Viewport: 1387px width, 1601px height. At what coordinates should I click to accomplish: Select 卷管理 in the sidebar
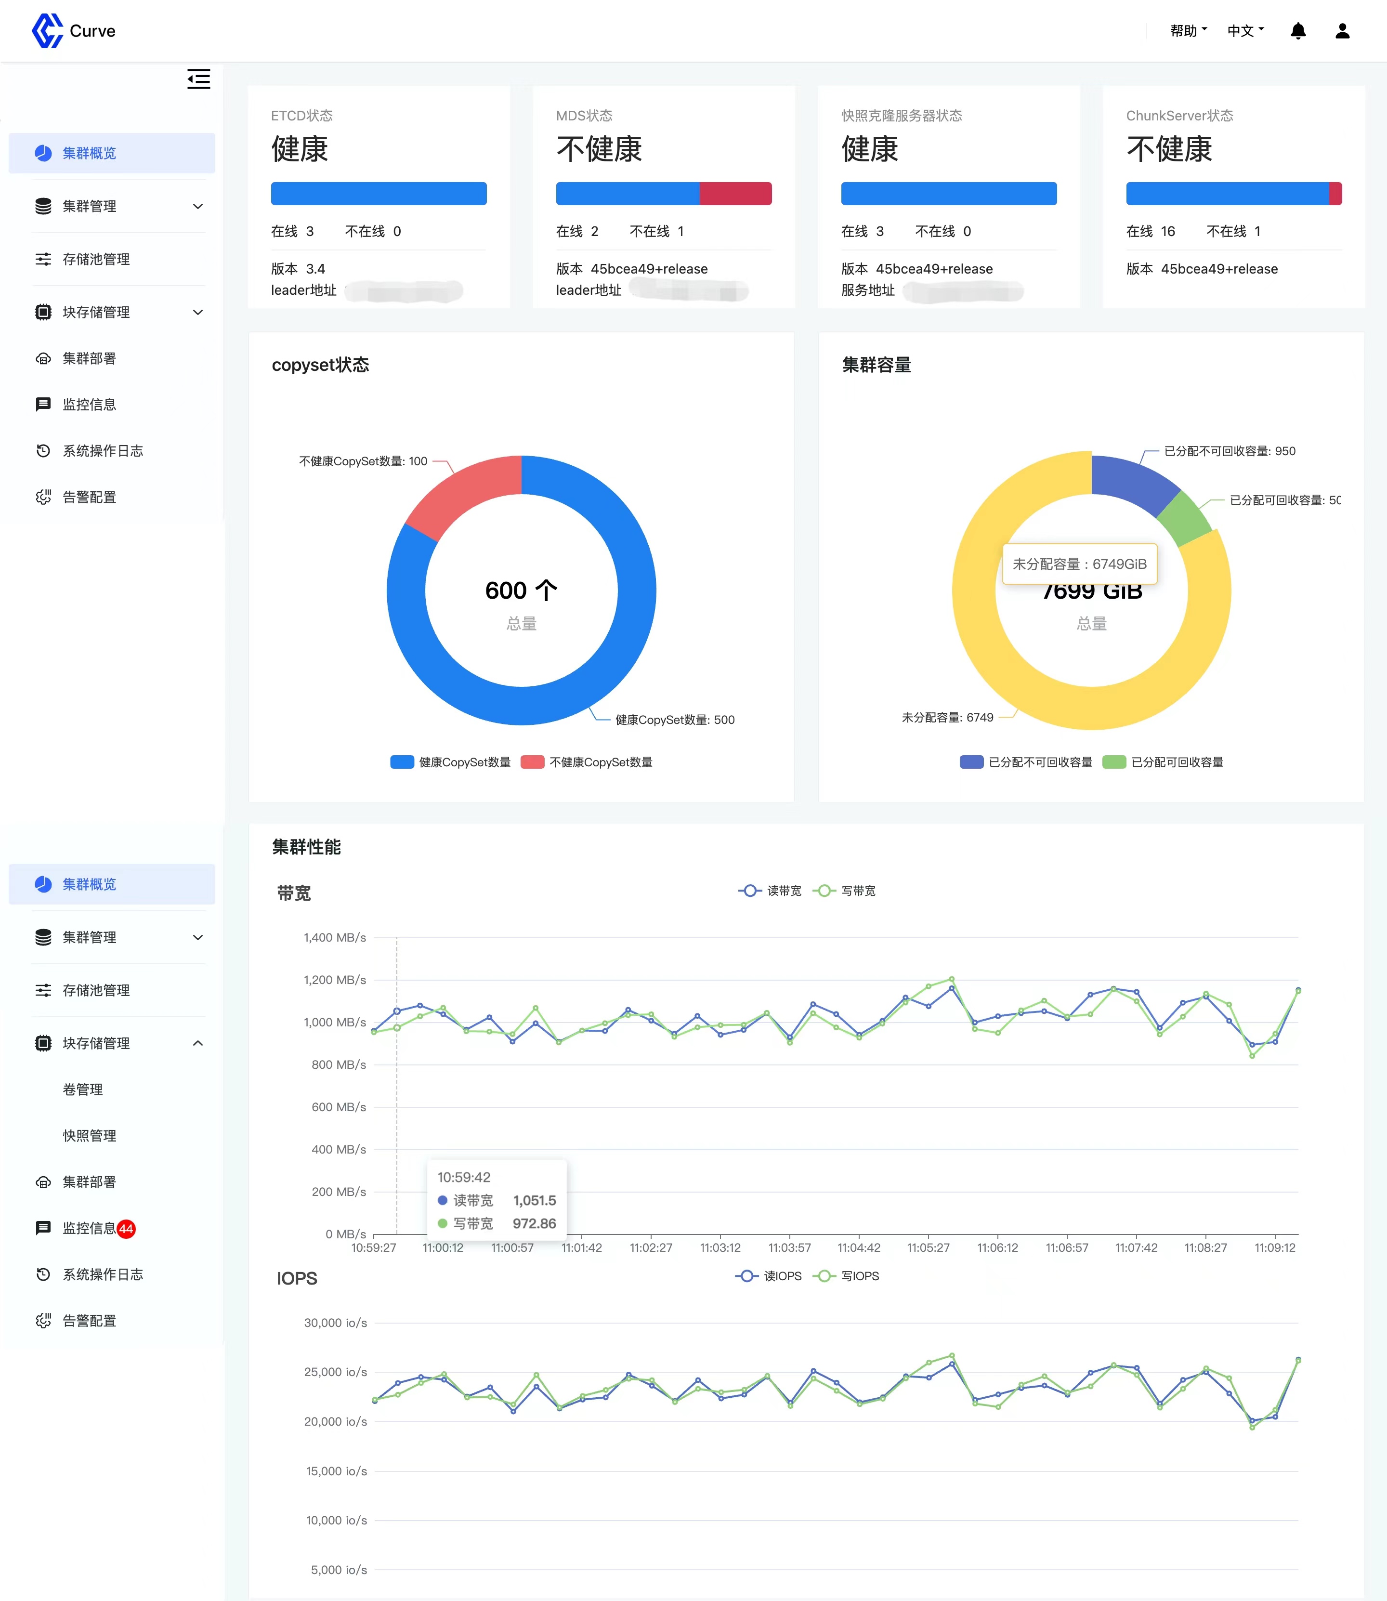83,1090
